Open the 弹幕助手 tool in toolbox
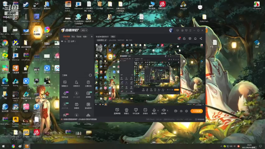This screenshot has width=265, height=149. point(65,84)
